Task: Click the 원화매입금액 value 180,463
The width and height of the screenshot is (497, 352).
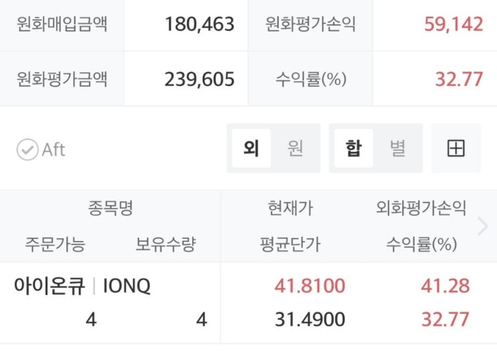Action: [199, 25]
